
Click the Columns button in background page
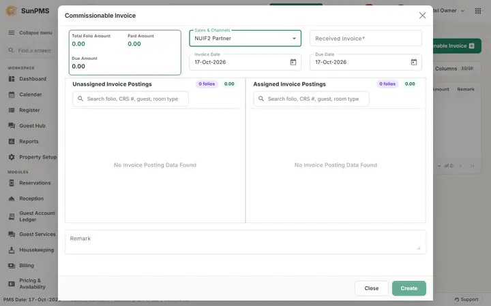(453, 69)
